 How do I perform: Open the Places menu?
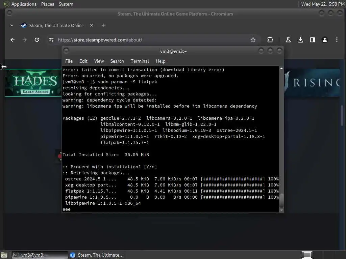(x=47, y=4)
